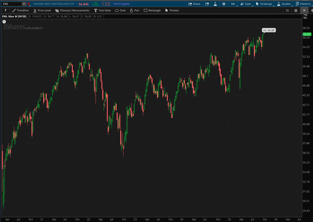Image resolution: width=313 pixels, height=222 pixels.
Task: Open the Patterns dropdown
Action: tap(303, 4)
